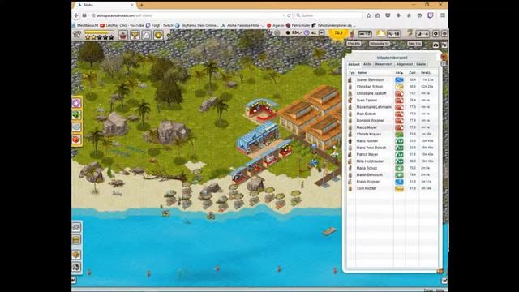Click the weather cloud icon in top bar

coord(380,33)
